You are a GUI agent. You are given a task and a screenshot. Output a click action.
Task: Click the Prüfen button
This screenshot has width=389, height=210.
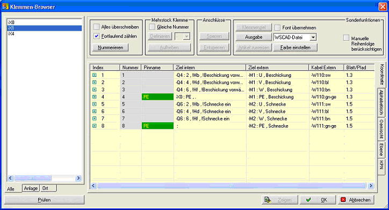[x=44, y=200]
